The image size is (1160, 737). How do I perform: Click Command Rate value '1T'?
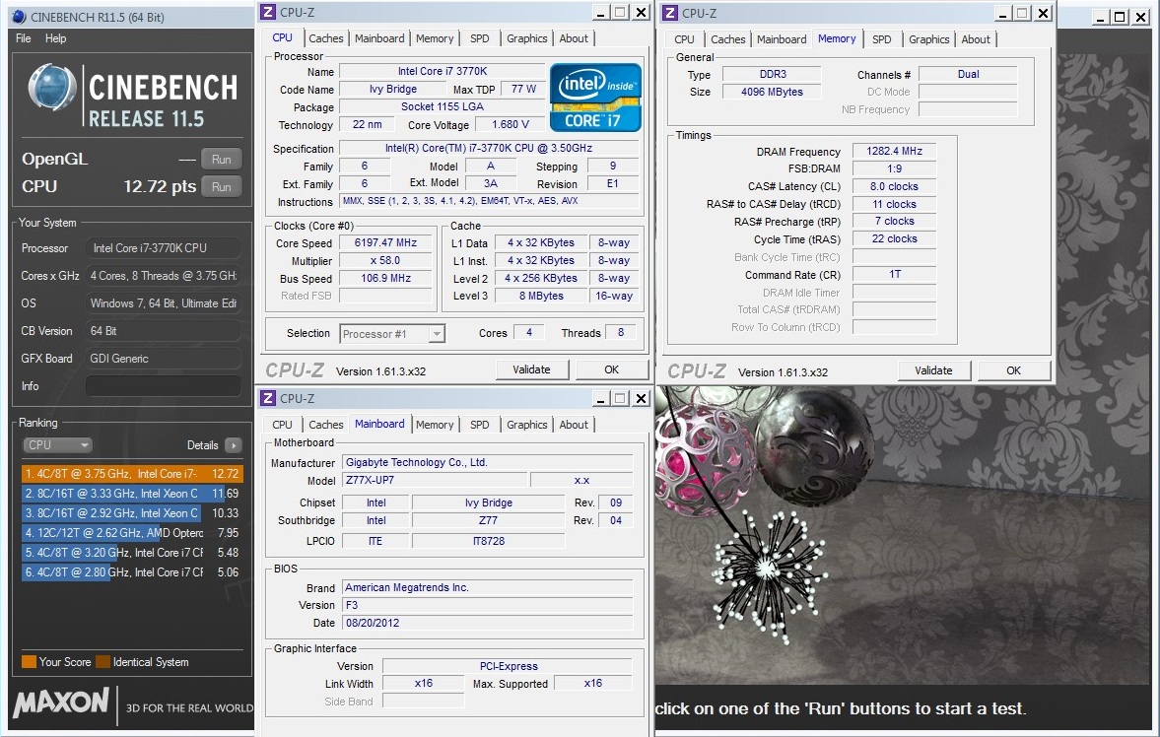point(895,275)
